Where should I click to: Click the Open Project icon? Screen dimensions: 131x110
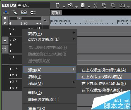(70, 5)
